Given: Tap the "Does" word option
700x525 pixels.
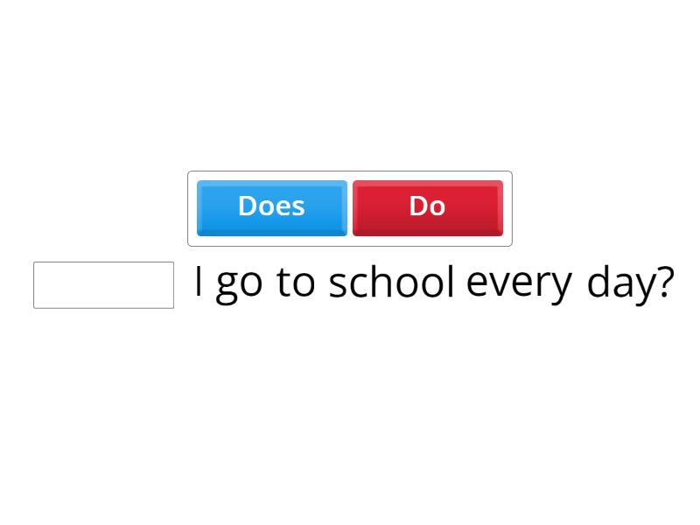Looking at the screenshot, I should tap(271, 207).
